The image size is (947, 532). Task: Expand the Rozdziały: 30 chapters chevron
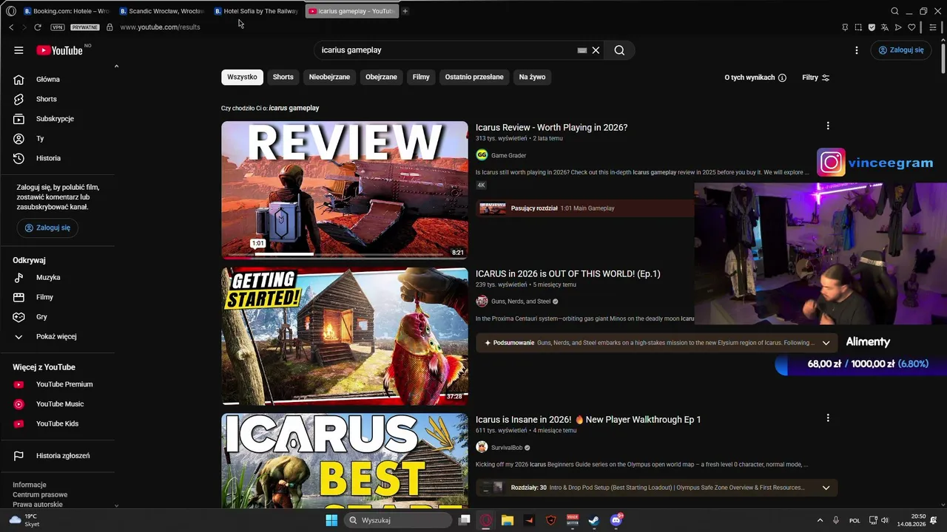pyautogui.click(x=826, y=488)
